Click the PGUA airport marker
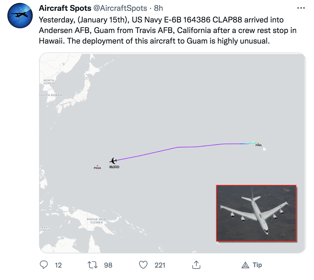This screenshot has height=280, width=314. pos(97,166)
